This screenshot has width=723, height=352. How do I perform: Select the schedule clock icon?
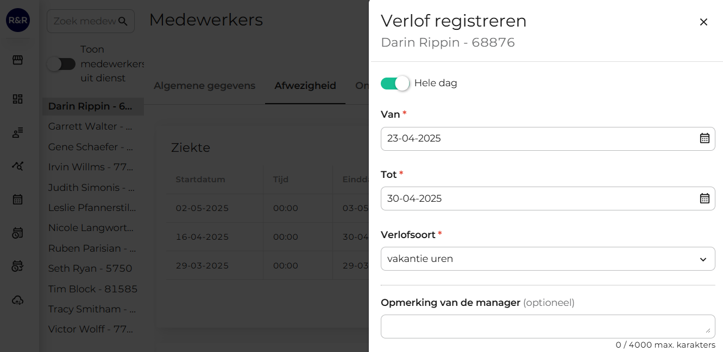coord(18,232)
